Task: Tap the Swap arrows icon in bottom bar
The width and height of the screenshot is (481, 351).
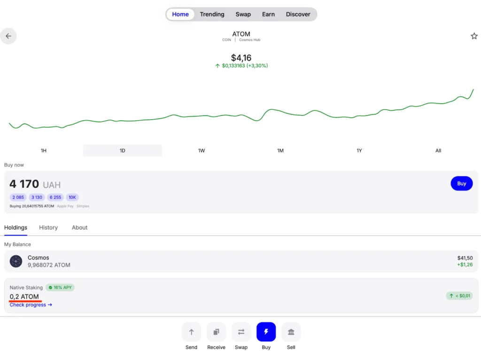Action: coord(241,332)
